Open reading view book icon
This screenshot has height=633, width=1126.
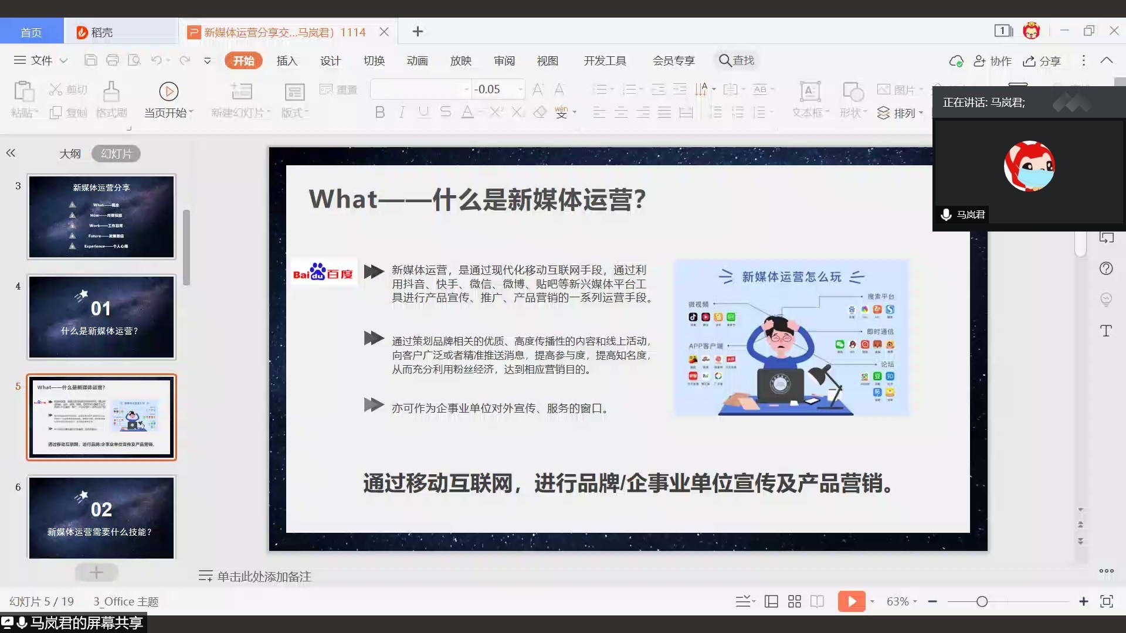pyautogui.click(x=817, y=601)
